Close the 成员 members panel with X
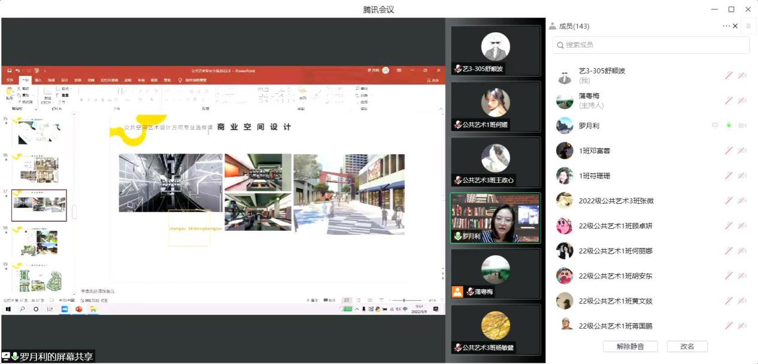 pyautogui.click(x=735, y=26)
